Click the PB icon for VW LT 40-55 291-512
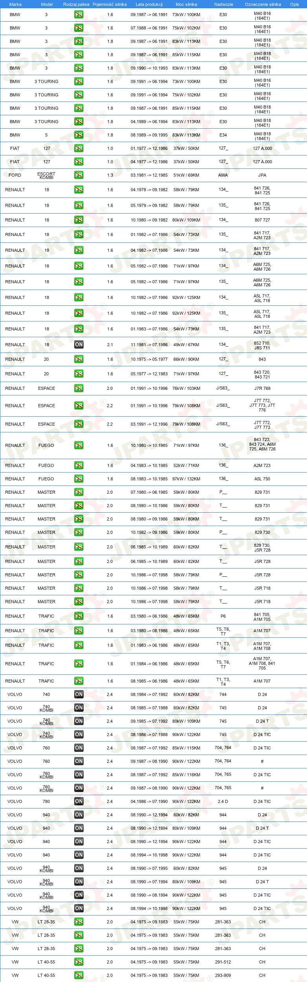 tap(79, 962)
